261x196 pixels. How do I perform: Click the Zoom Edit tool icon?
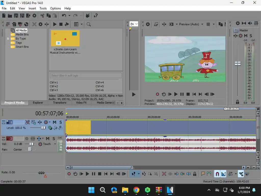[156, 174]
